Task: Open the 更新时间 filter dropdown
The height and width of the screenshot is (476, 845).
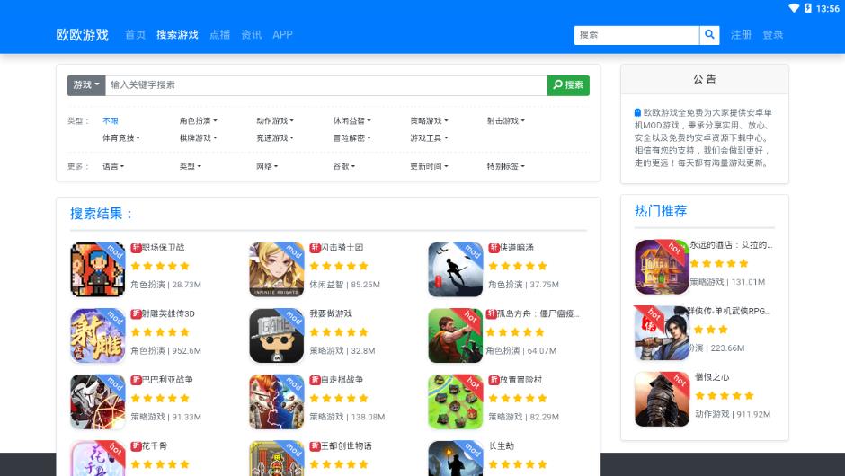Action: (429, 167)
